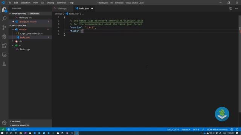Image resolution: width=241 pixels, height=135 pixels.
Task: Open the errors and warnings count
Action: 12,129
